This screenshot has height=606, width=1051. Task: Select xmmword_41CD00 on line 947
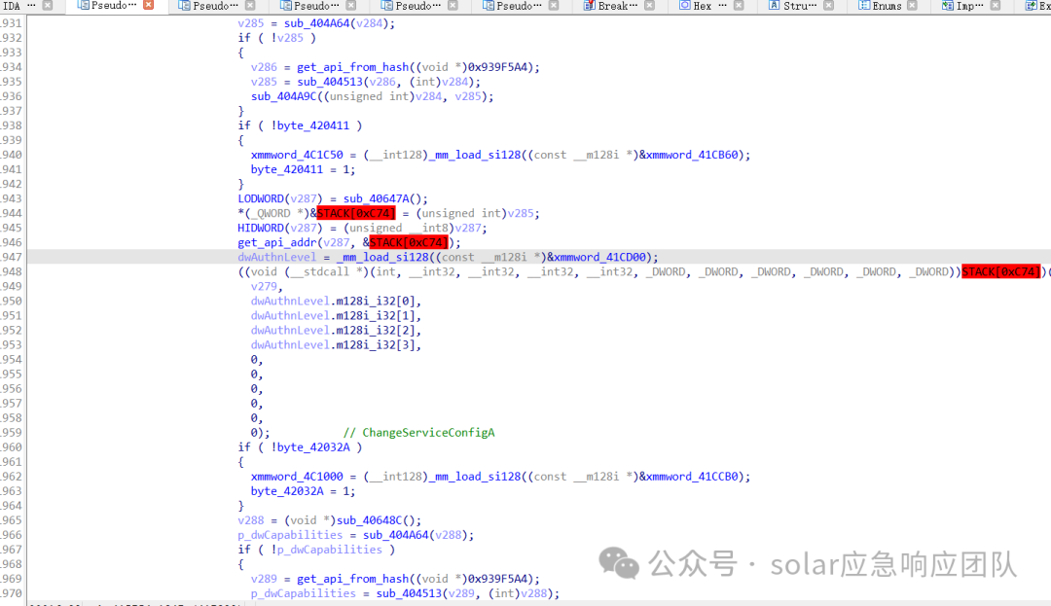coord(599,257)
